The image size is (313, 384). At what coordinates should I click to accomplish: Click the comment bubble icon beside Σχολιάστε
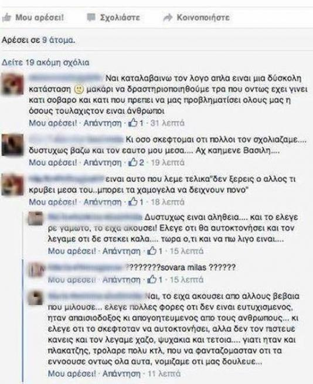coord(91,18)
